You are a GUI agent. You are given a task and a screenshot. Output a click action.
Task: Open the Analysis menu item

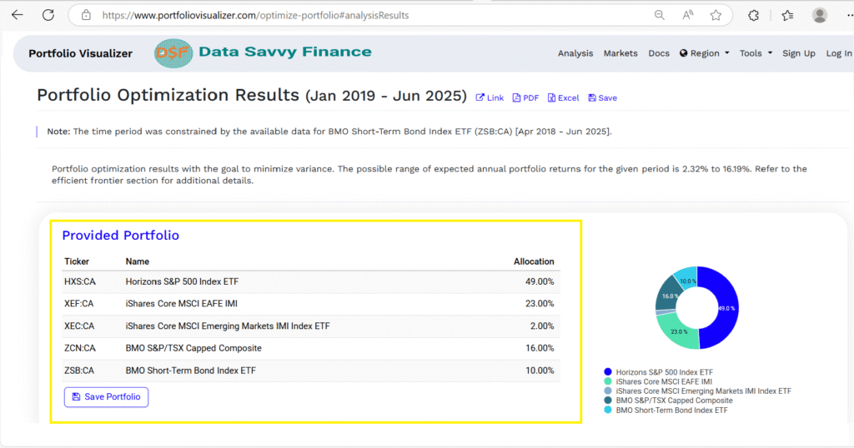(x=575, y=53)
